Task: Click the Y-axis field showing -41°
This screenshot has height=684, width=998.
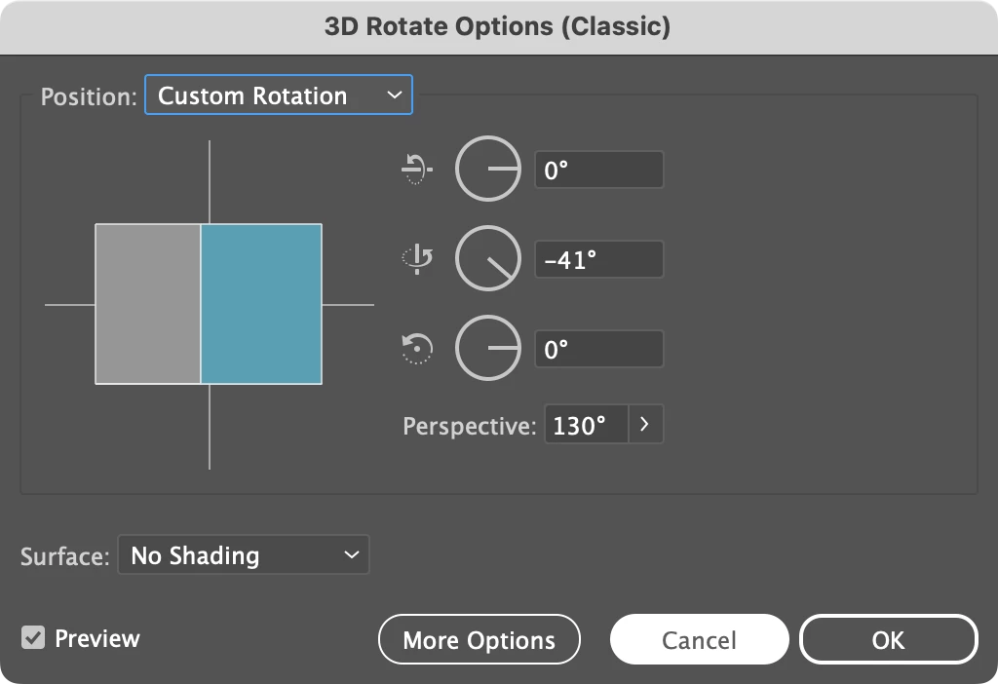Action: click(x=598, y=259)
